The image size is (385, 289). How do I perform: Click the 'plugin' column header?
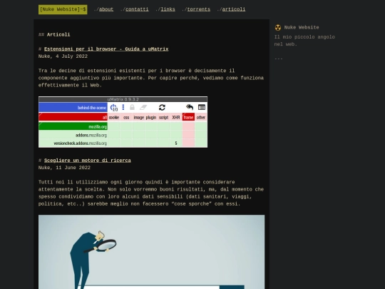151,117
